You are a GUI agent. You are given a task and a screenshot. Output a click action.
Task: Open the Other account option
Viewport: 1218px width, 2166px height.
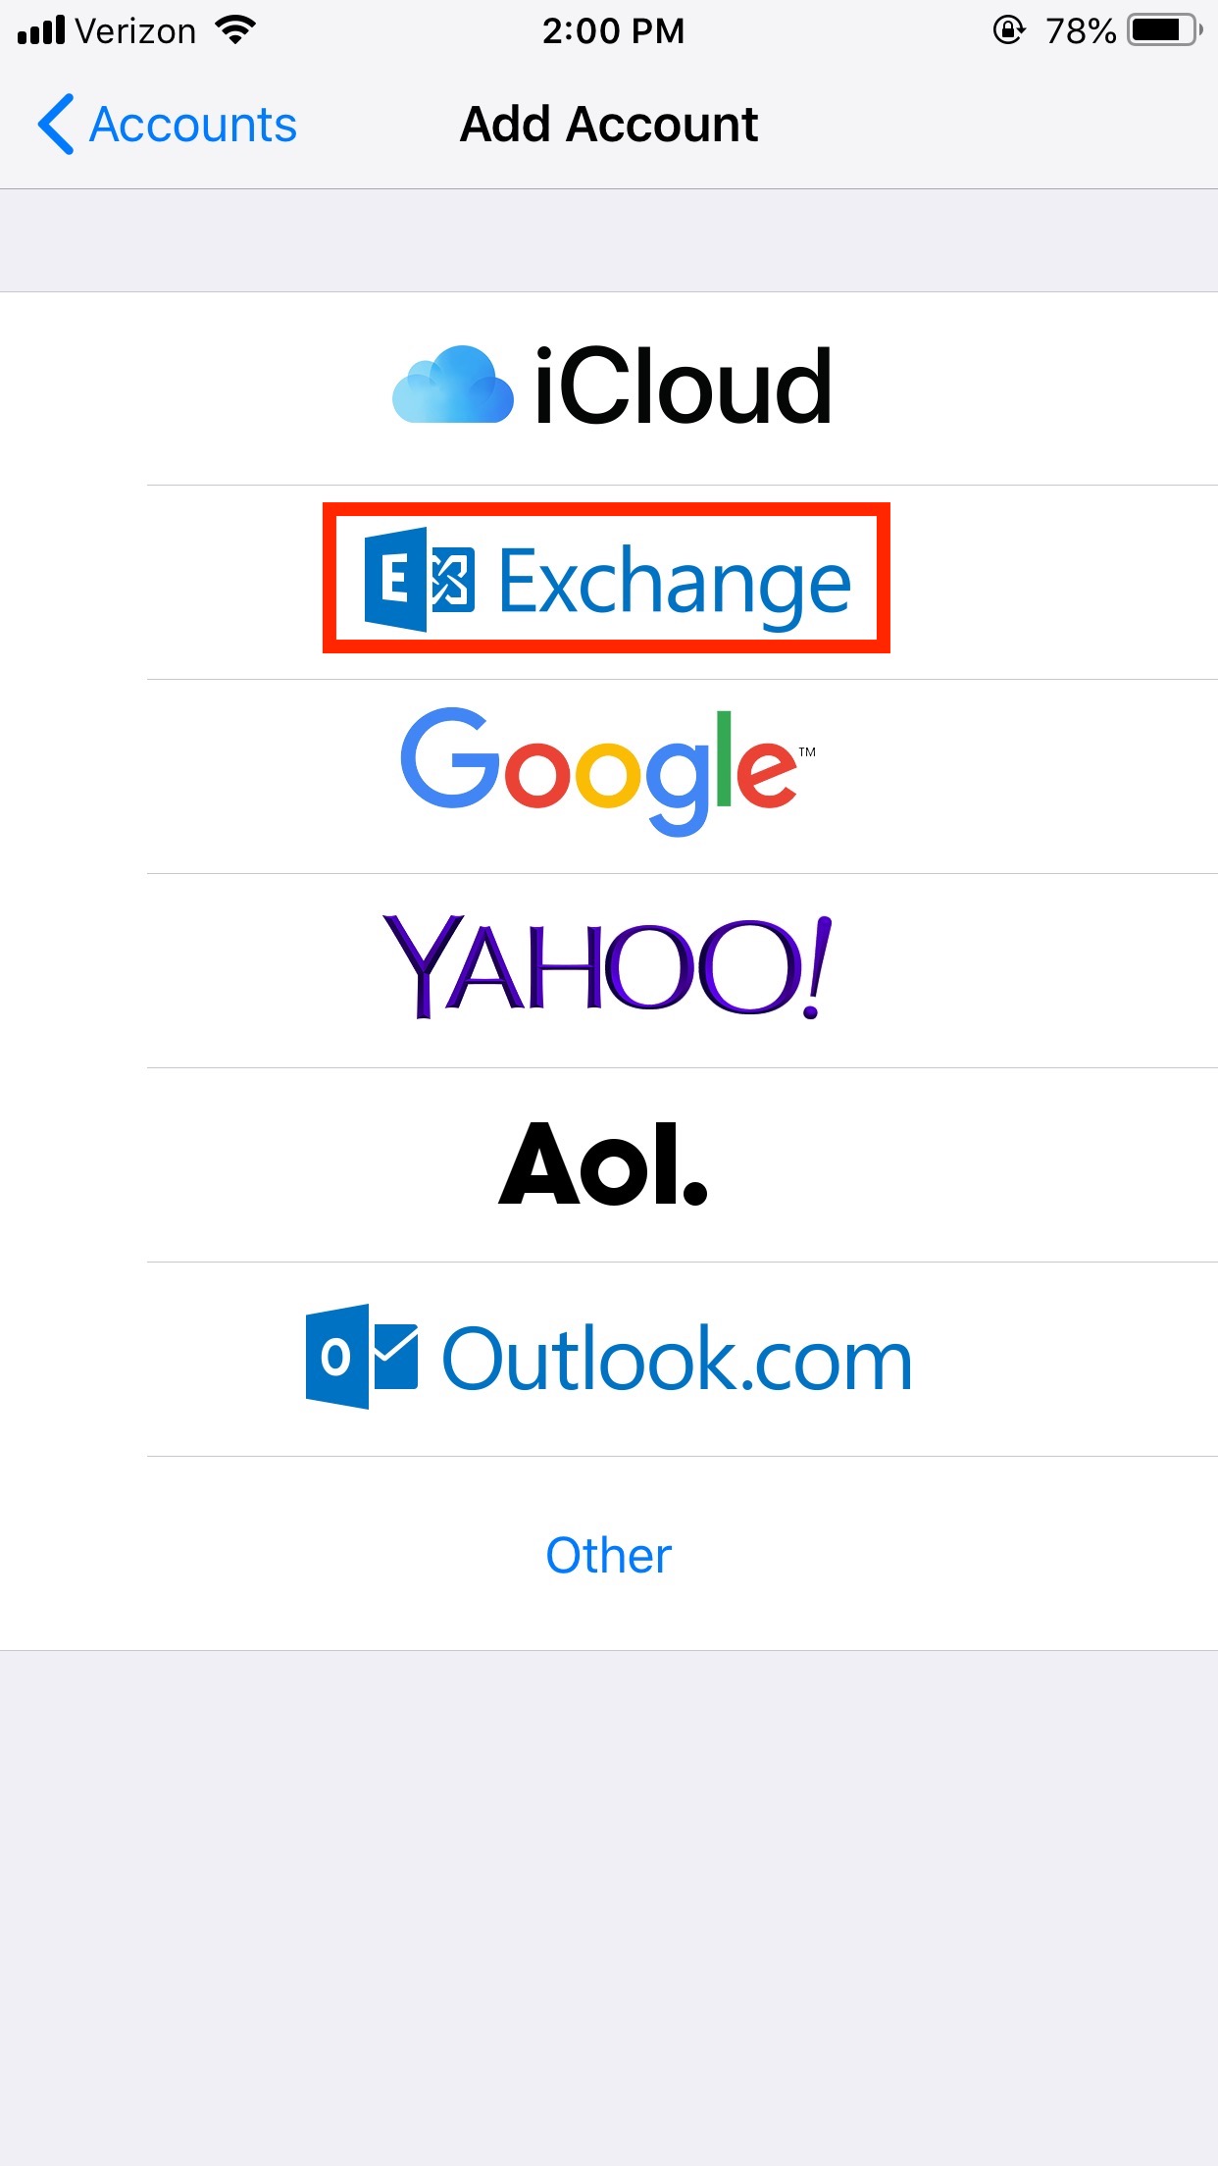click(609, 1555)
